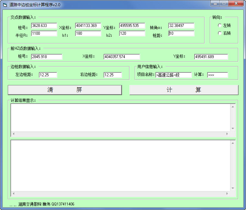
Task: Click the 左边桩距 input field
Action: click(48, 75)
